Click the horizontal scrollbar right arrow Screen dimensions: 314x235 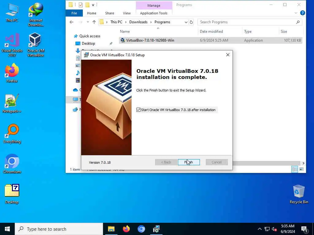[x=303, y=163]
